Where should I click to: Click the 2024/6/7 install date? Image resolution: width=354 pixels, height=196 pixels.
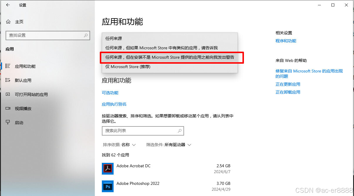[222, 172]
